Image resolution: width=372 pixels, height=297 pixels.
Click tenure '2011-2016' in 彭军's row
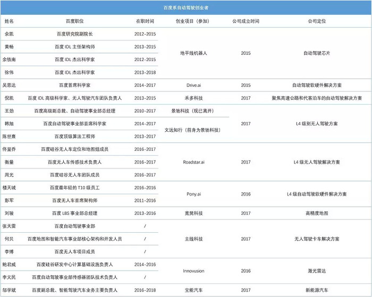[x=145, y=200]
